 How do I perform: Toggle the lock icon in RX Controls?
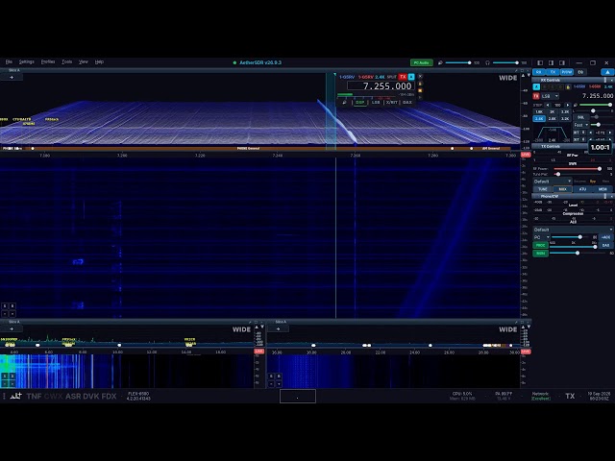click(x=567, y=86)
